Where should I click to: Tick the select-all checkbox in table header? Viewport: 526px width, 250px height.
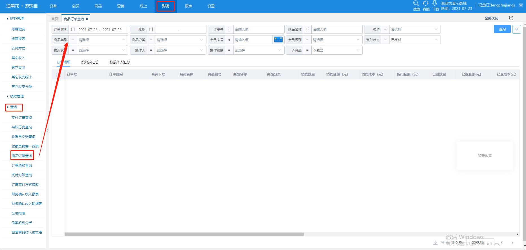pyautogui.click(x=58, y=74)
